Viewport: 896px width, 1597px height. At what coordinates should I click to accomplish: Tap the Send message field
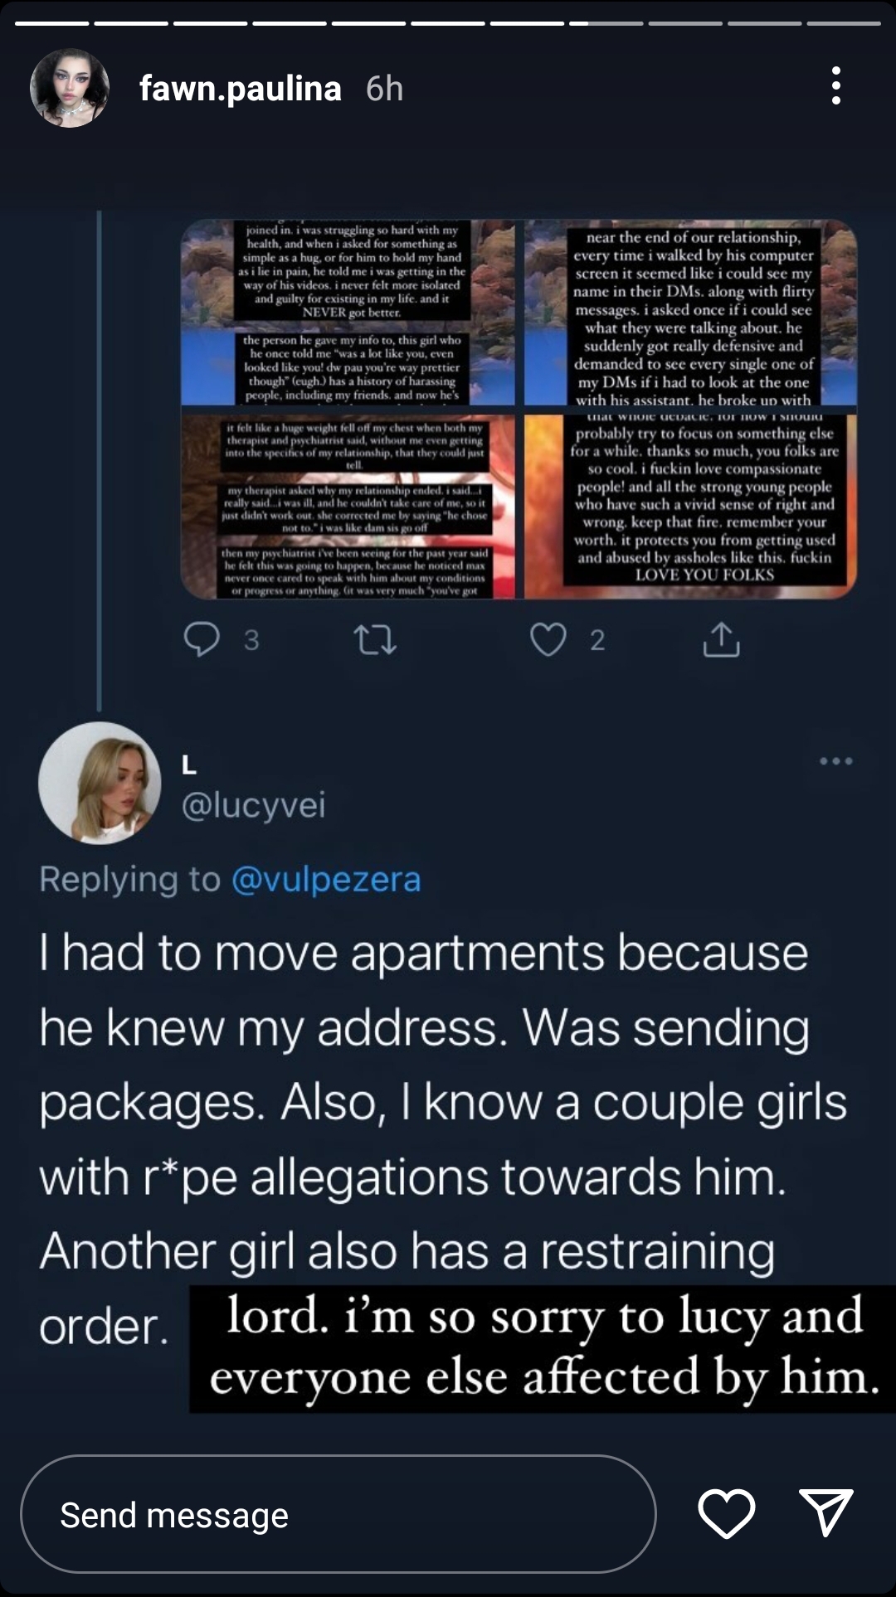pyautogui.click(x=338, y=1514)
